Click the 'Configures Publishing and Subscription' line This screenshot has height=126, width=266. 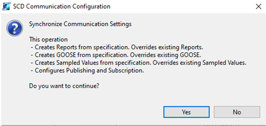(x=88, y=71)
